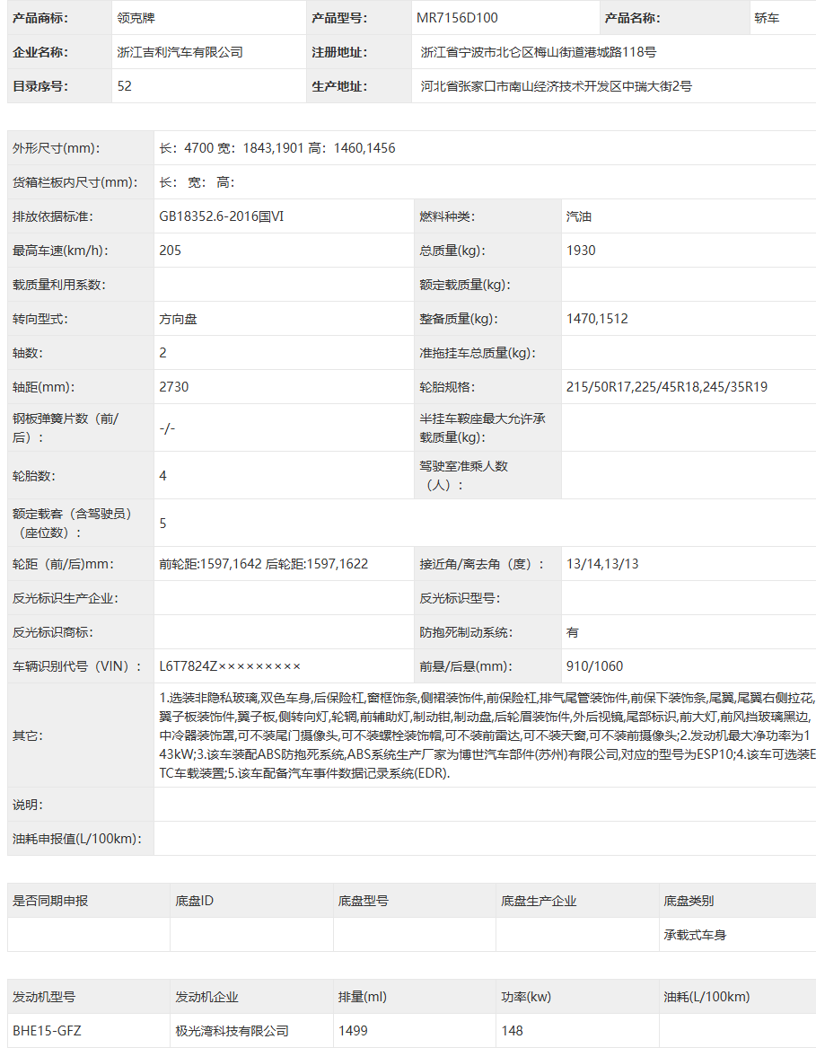Viewport: 816px width, 1048px height.
Task: Click rated passenger count value 5
Action: (162, 524)
